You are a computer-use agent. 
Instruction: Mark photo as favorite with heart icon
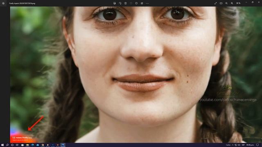(x=131, y=3)
